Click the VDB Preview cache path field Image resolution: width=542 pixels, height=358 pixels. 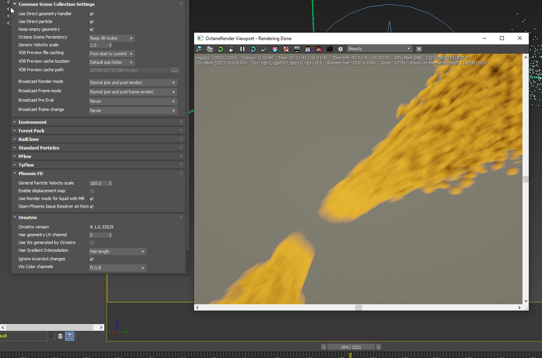(x=129, y=70)
